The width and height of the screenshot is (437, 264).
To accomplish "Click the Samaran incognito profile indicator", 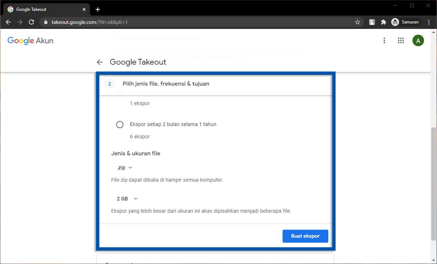I will click(x=406, y=22).
